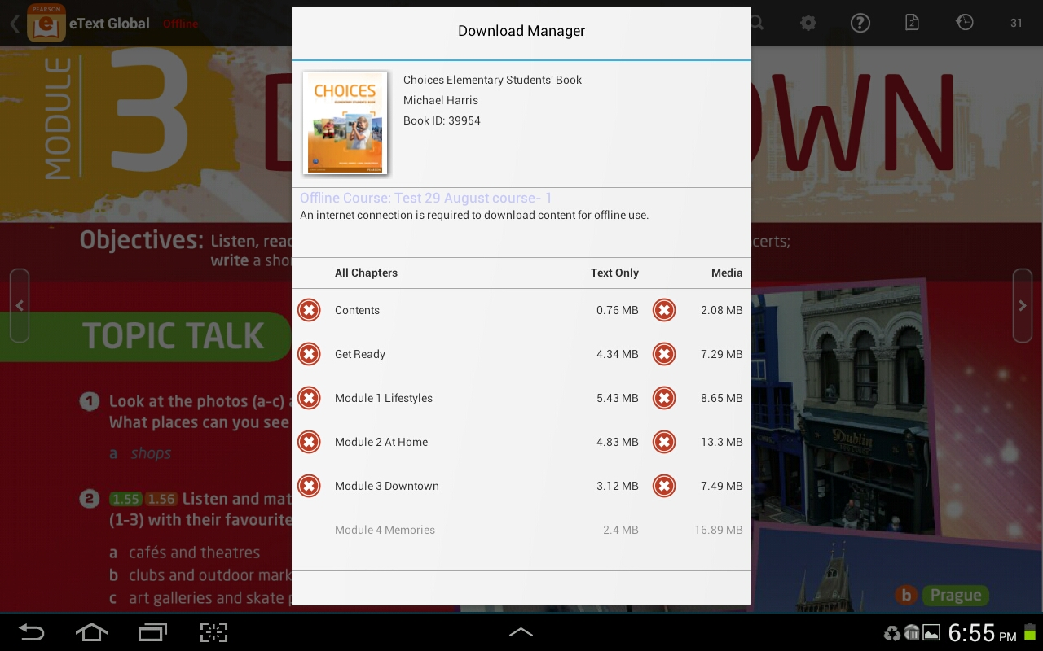The image size is (1043, 651).
Task: Remove Module 2 At Home text-only download
Action: (x=309, y=442)
